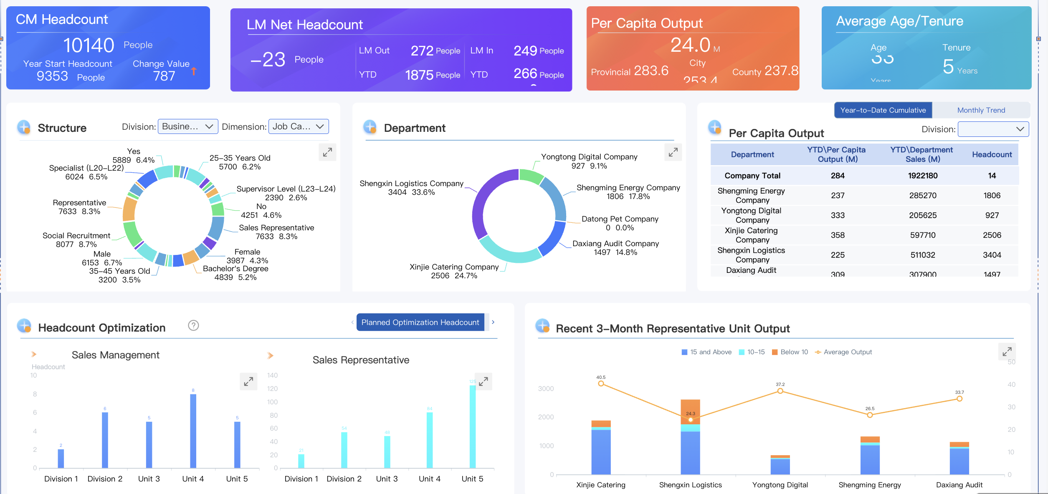Select the Yongtong Digital Company table row name
Screen dimensions: 1048x494
[752, 215]
